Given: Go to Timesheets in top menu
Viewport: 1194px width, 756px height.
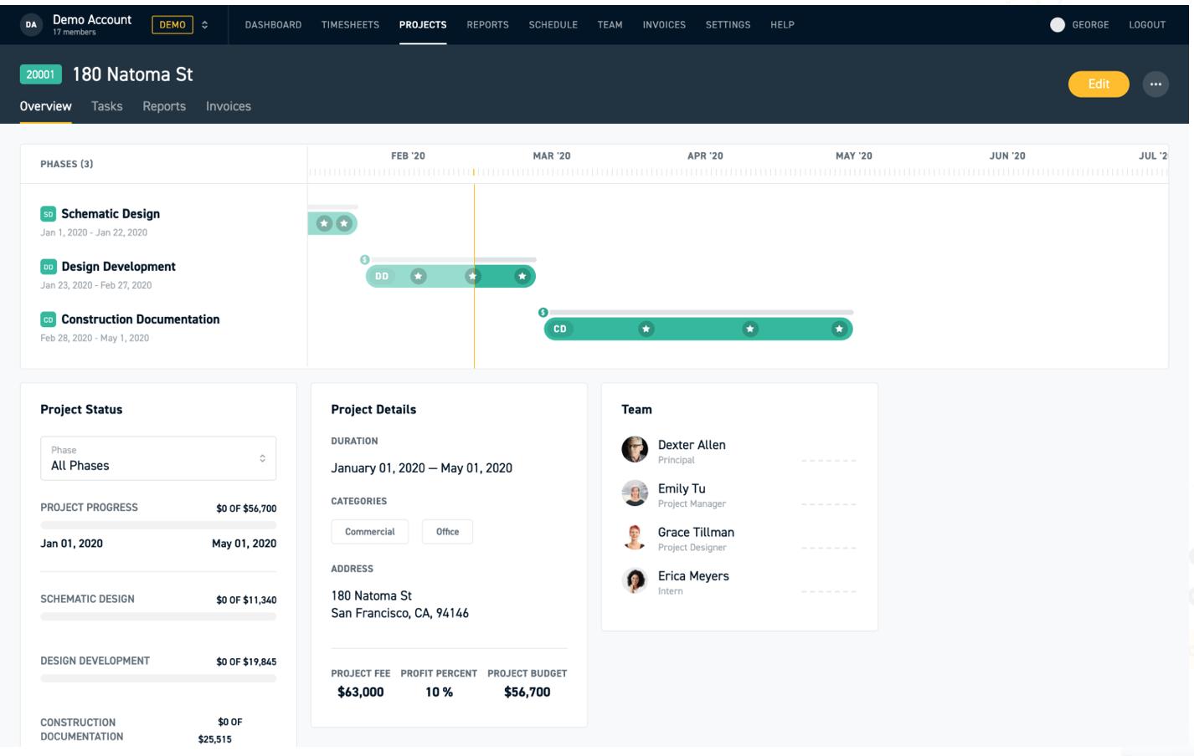Looking at the screenshot, I should 350,25.
